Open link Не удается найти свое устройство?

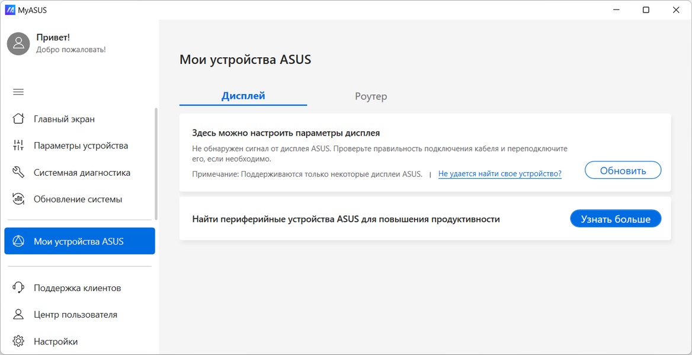(x=499, y=174)
